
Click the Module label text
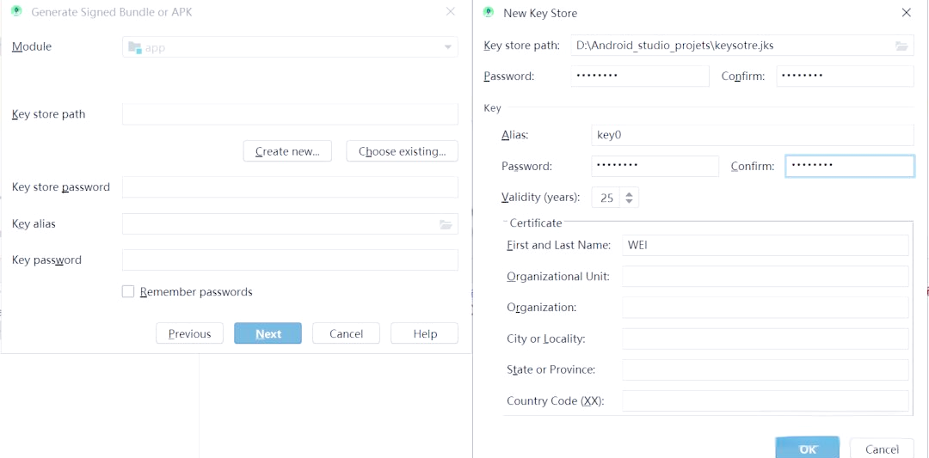point(32,46)
